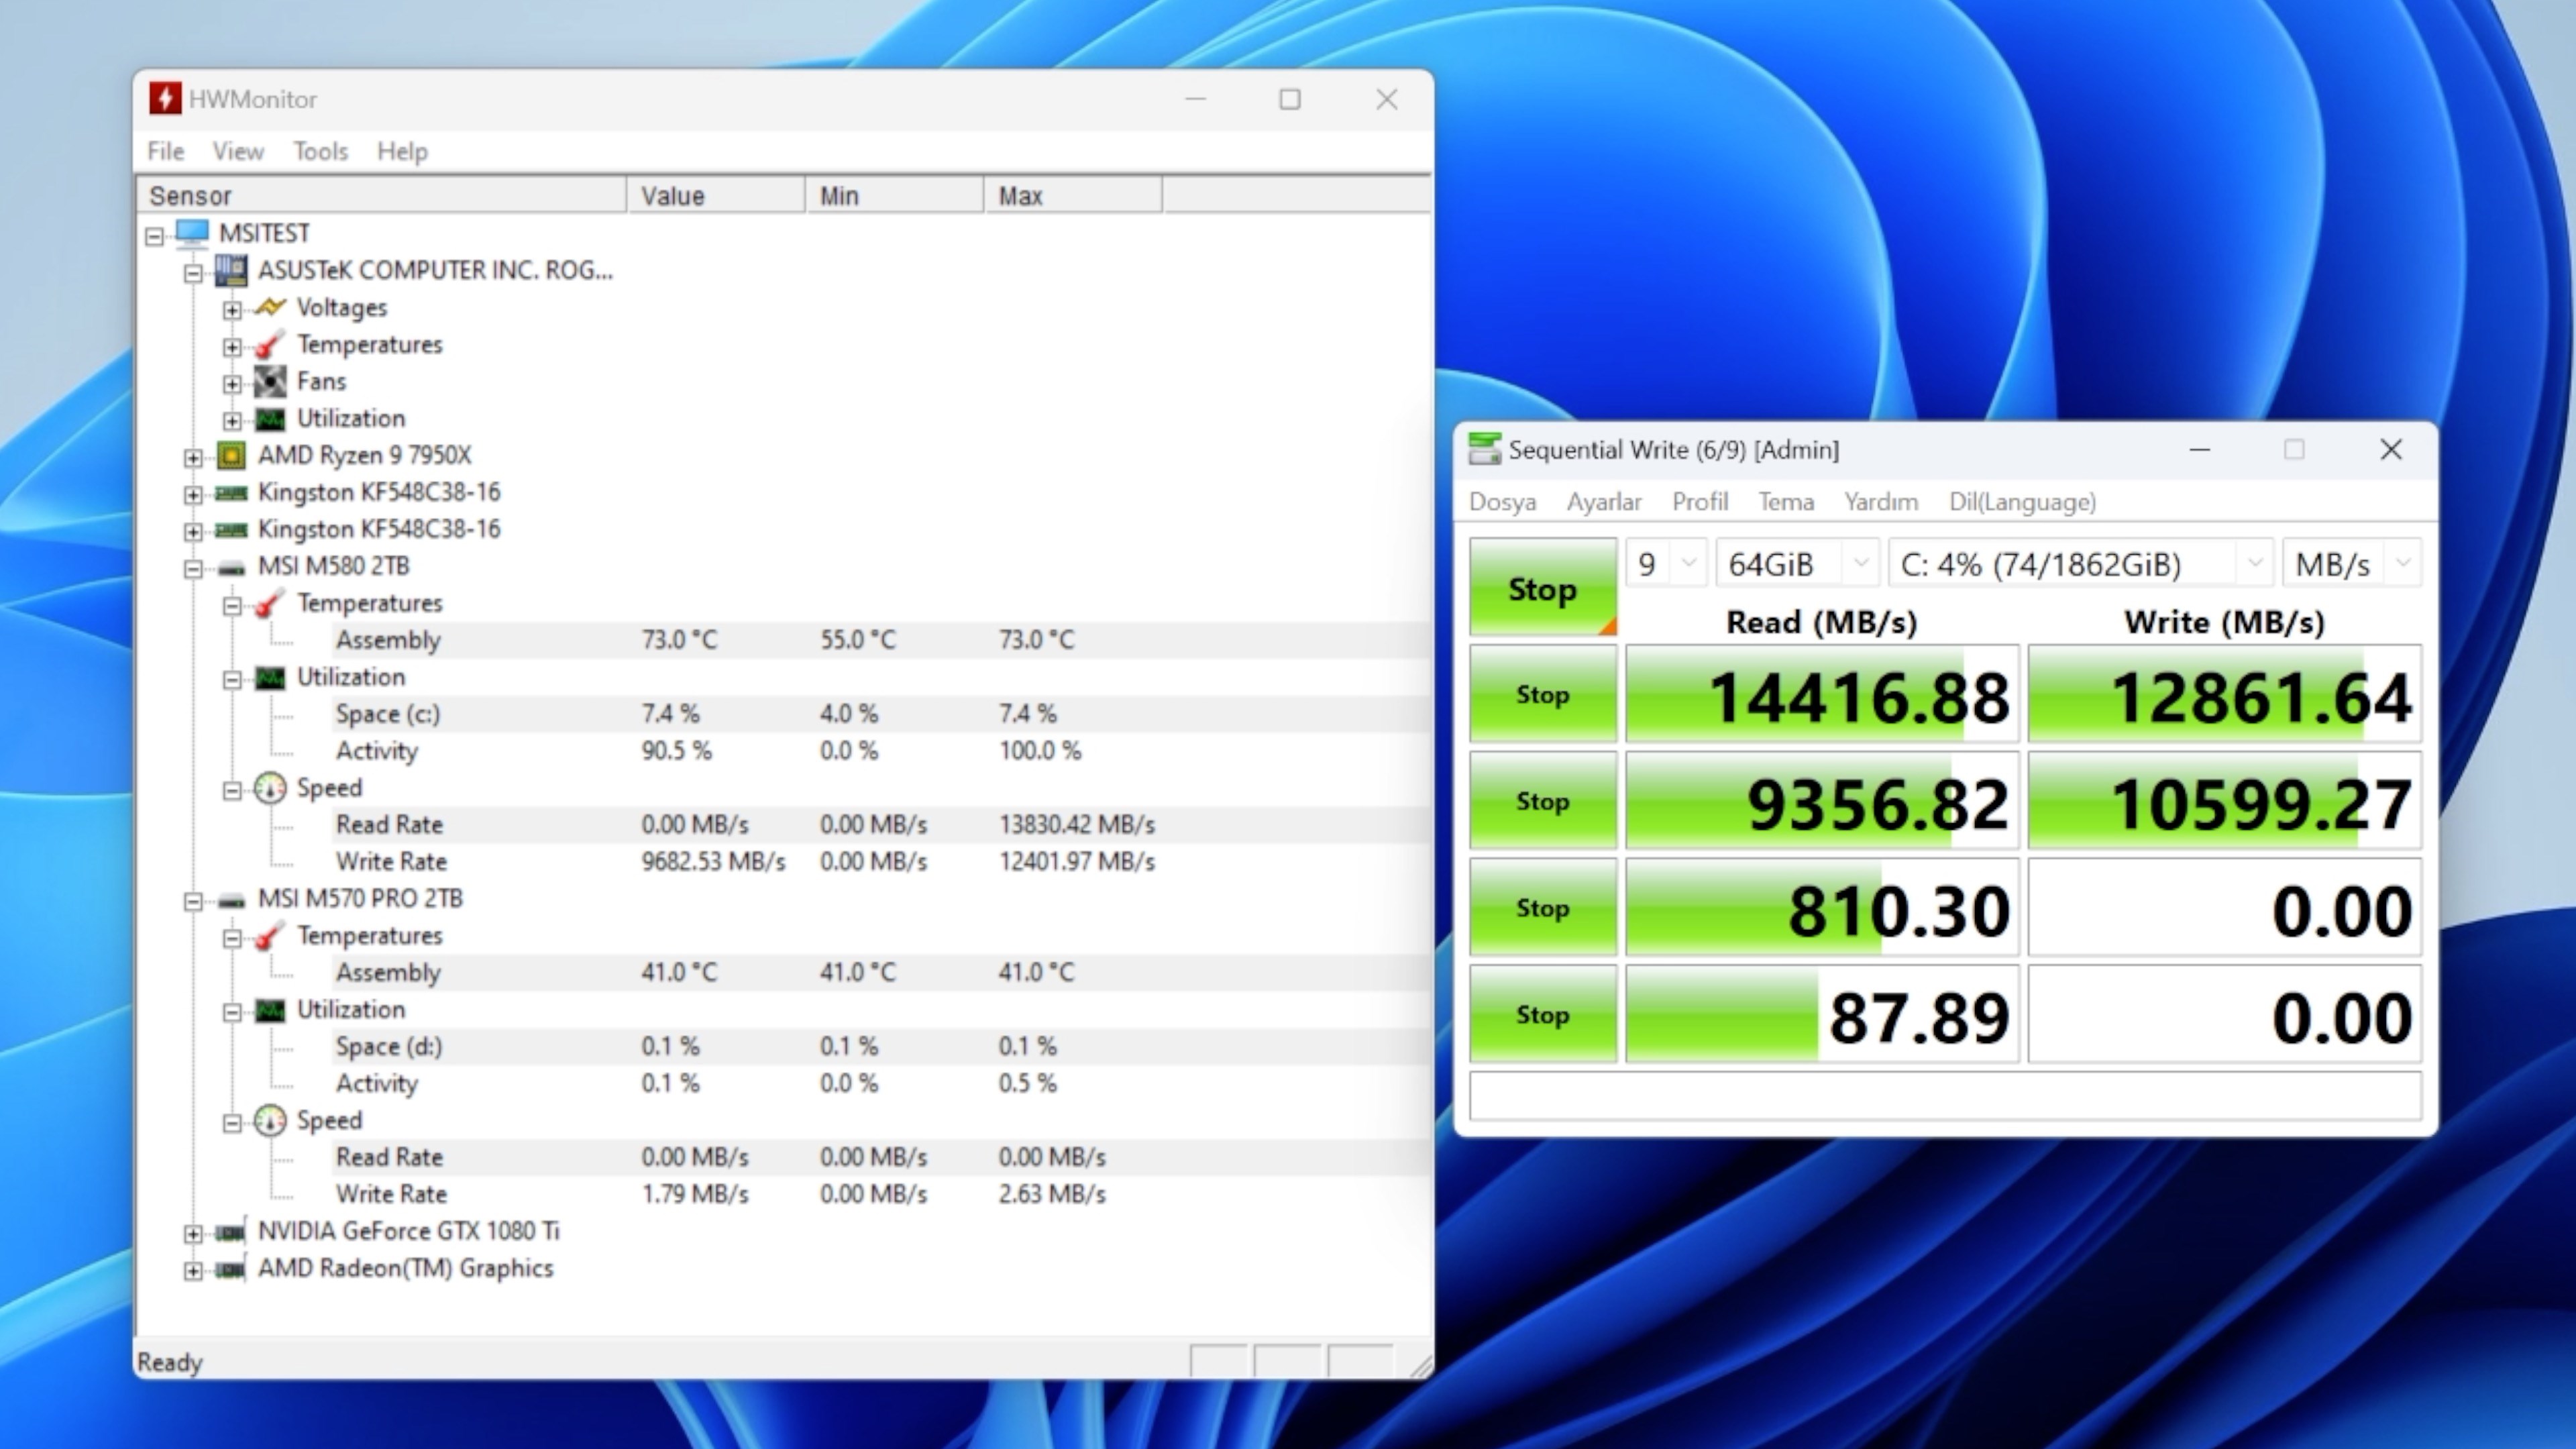Open the Yardım menu in CrystalDiskMark
This screenshot has width=2576, height=1449.
tap(1881, 501)
